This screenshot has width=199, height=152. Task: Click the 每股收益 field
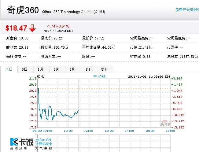(x=16, y=57)
